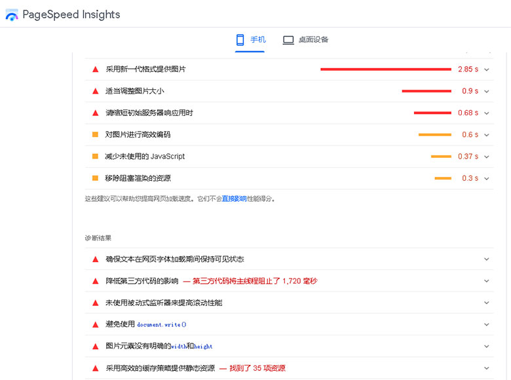
Task: Switch to the 桌面设备 tab
Action: (305, 40)
